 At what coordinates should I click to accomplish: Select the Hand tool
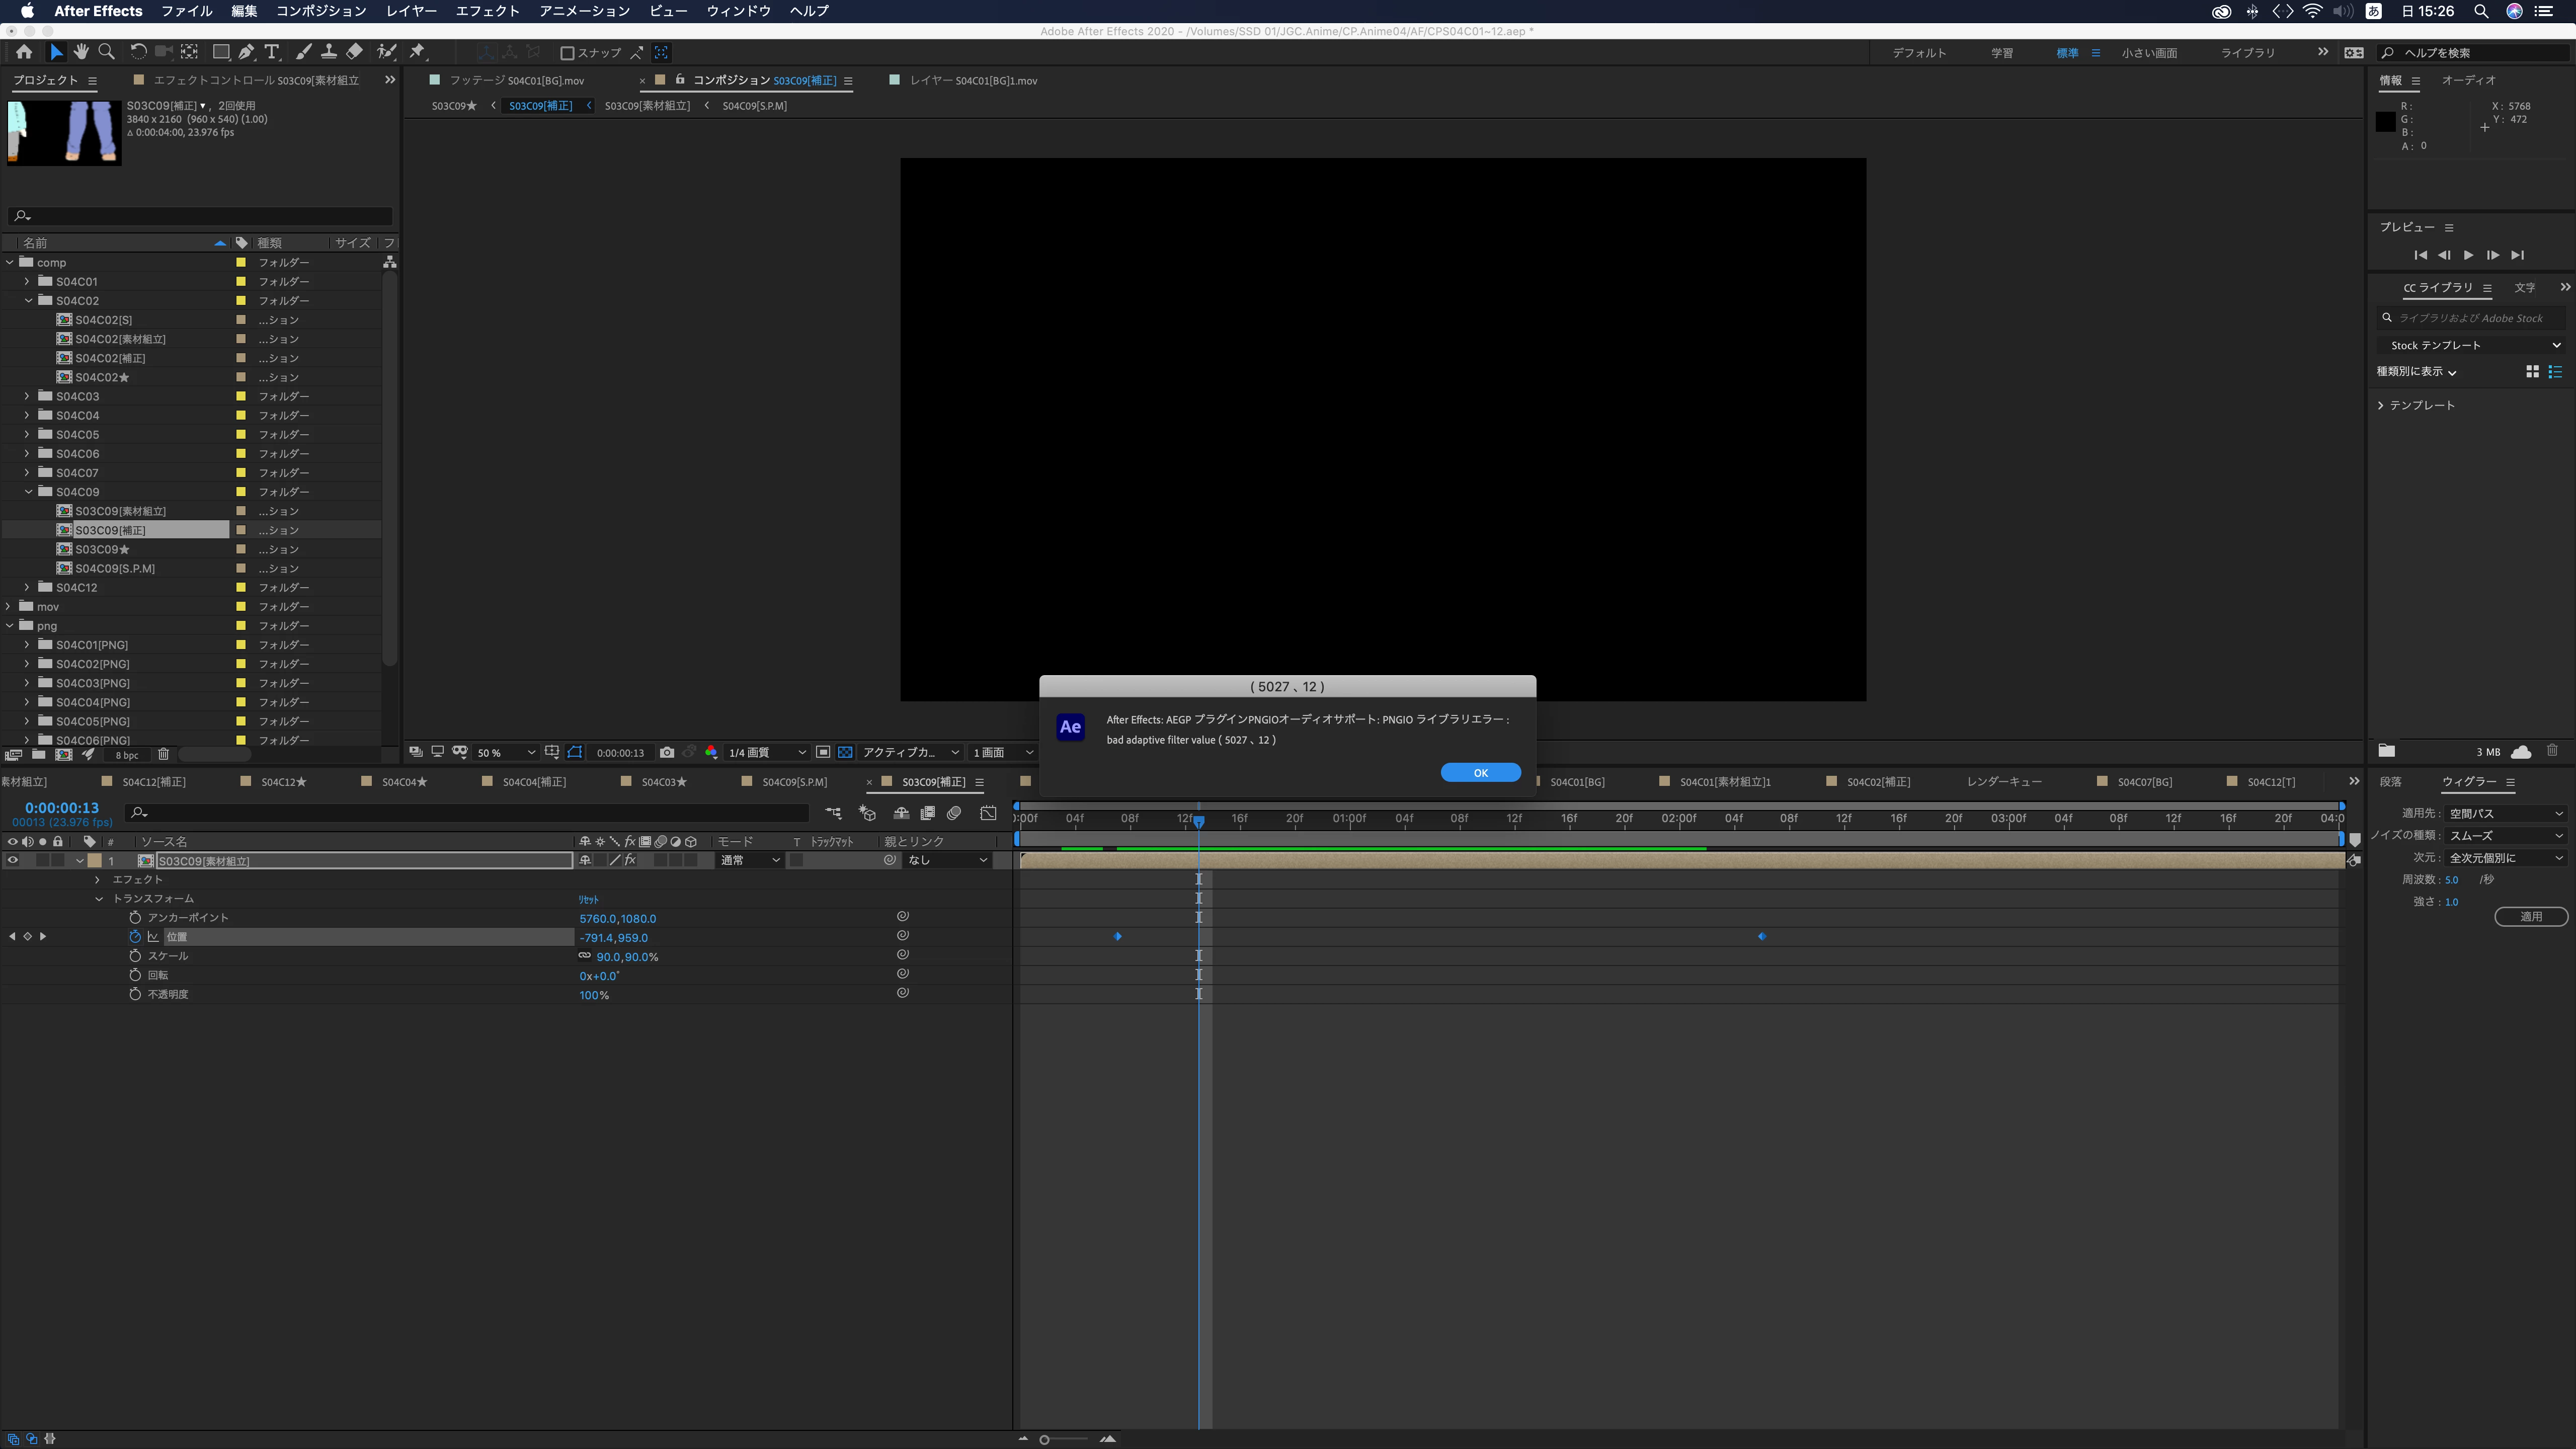tap(81, 52)
